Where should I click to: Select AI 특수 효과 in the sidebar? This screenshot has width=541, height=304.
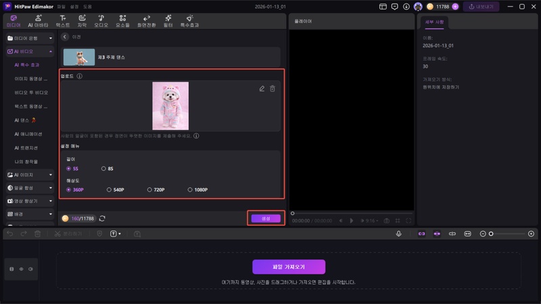coord(27,65)
